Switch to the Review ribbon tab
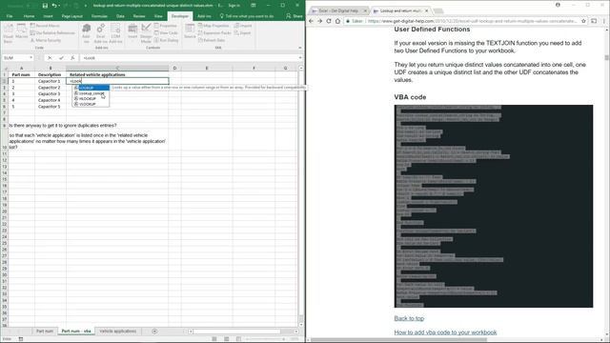The height and width of the screenshot is (343, 610). tap(139, 16)
